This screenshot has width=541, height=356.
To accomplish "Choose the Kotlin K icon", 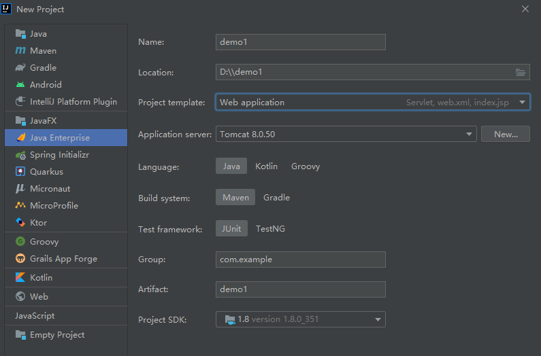I will point(20,277).
